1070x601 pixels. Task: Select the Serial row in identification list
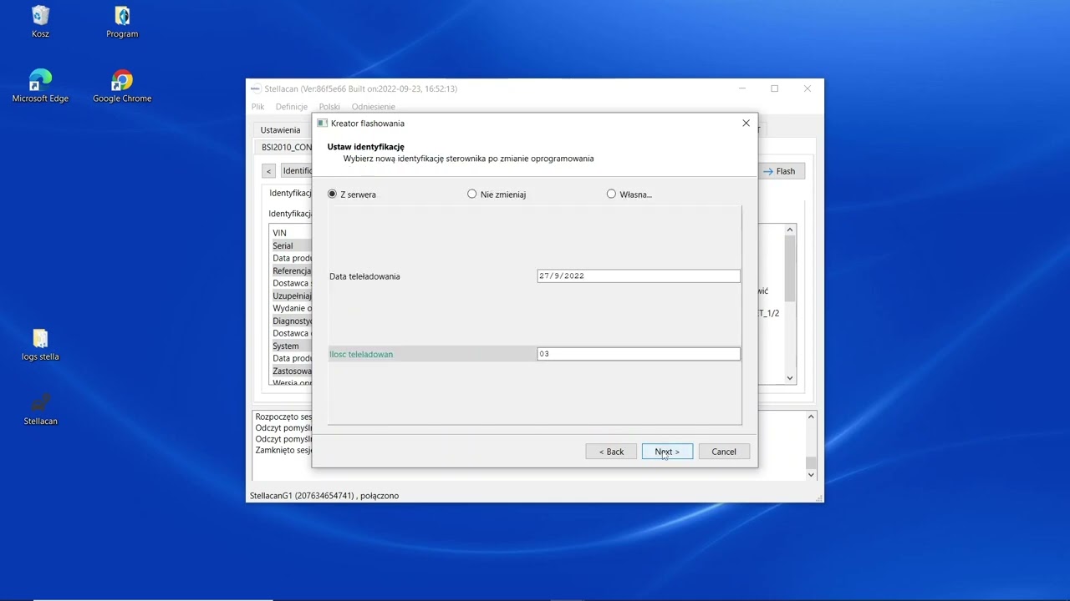coord(291,245)
